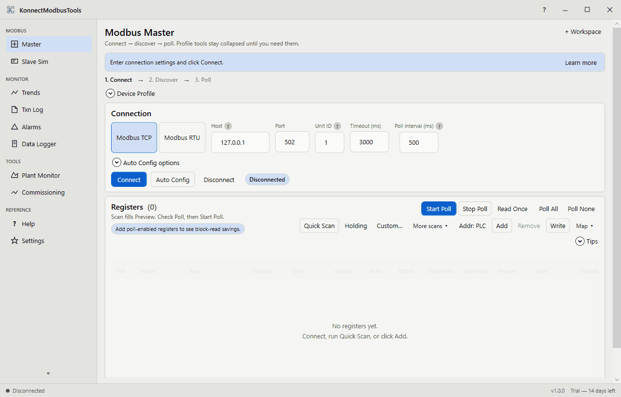Click the Trends chart icon
Image resolution: width=621 pixels, height=397 pixels.
click(x=15, y=92)
